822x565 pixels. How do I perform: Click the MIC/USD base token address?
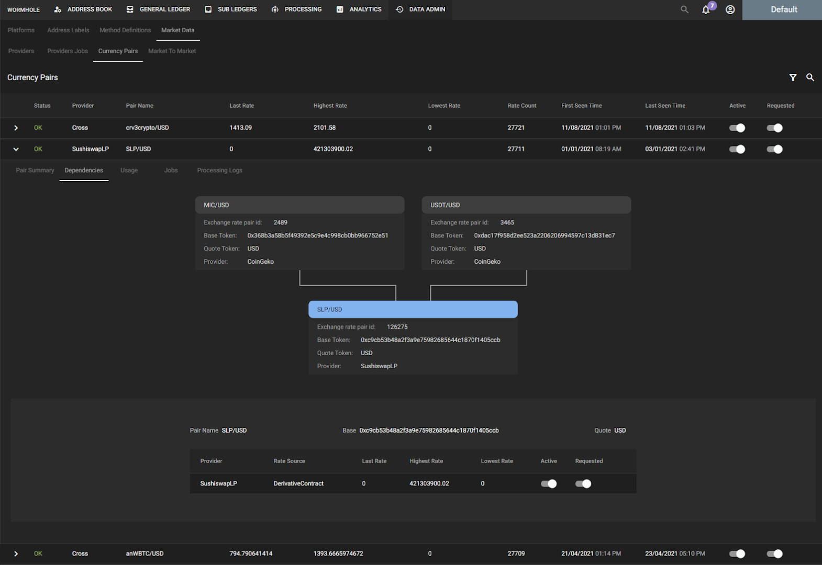[x=318, y=235]
